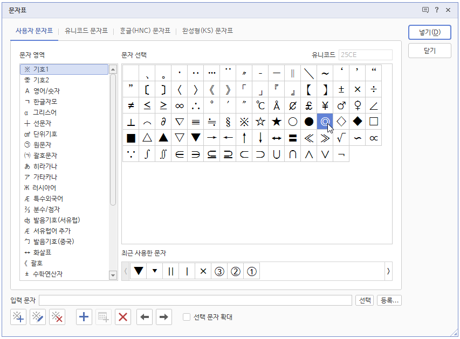
Task: Select the filled black square symbol
Action: [x=131, y=138]
